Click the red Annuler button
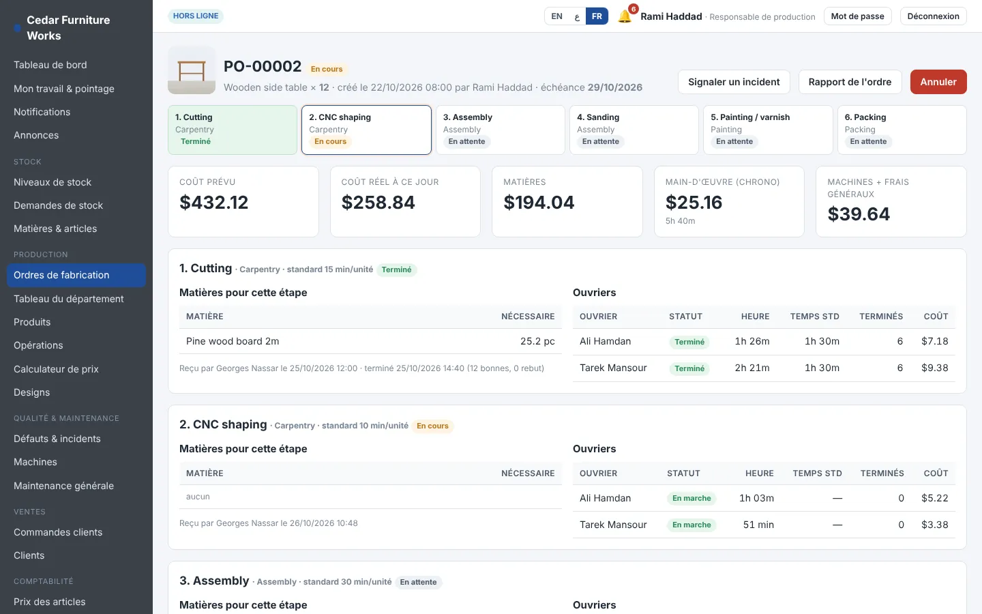The width and height of the screenshot is (982, 614). 938,82
